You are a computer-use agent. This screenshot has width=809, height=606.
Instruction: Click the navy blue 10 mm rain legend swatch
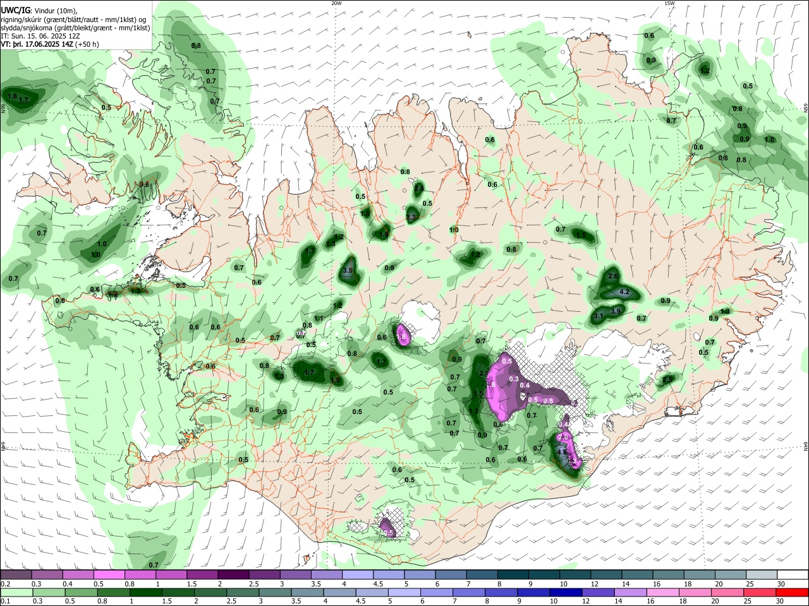click(565, 592)
